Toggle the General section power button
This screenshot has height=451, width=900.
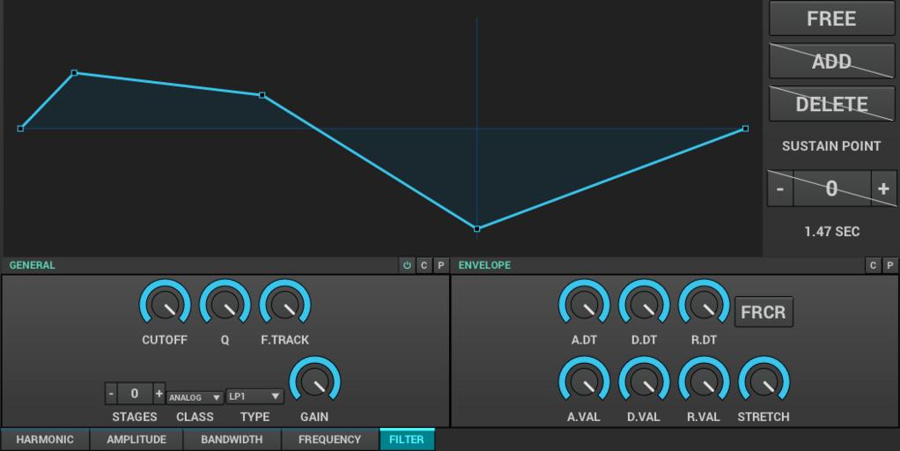point(407,265)
